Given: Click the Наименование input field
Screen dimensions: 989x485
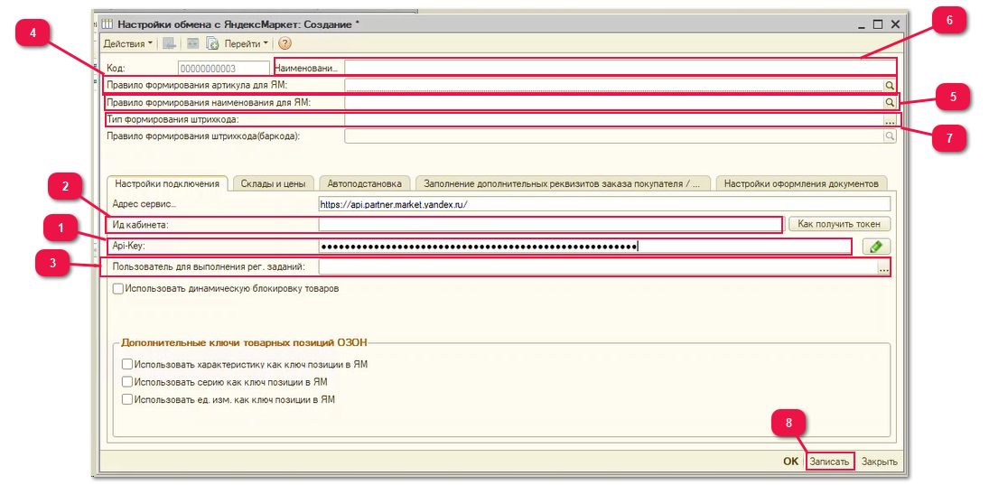Looking at the screenshot, I should tap(620, 67).
